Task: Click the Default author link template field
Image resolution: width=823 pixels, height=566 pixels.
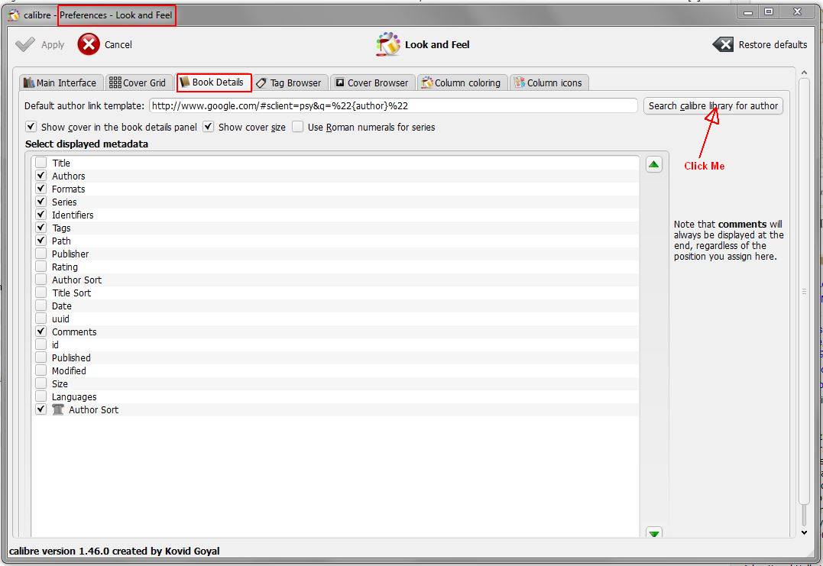Action: pos(393,105)
